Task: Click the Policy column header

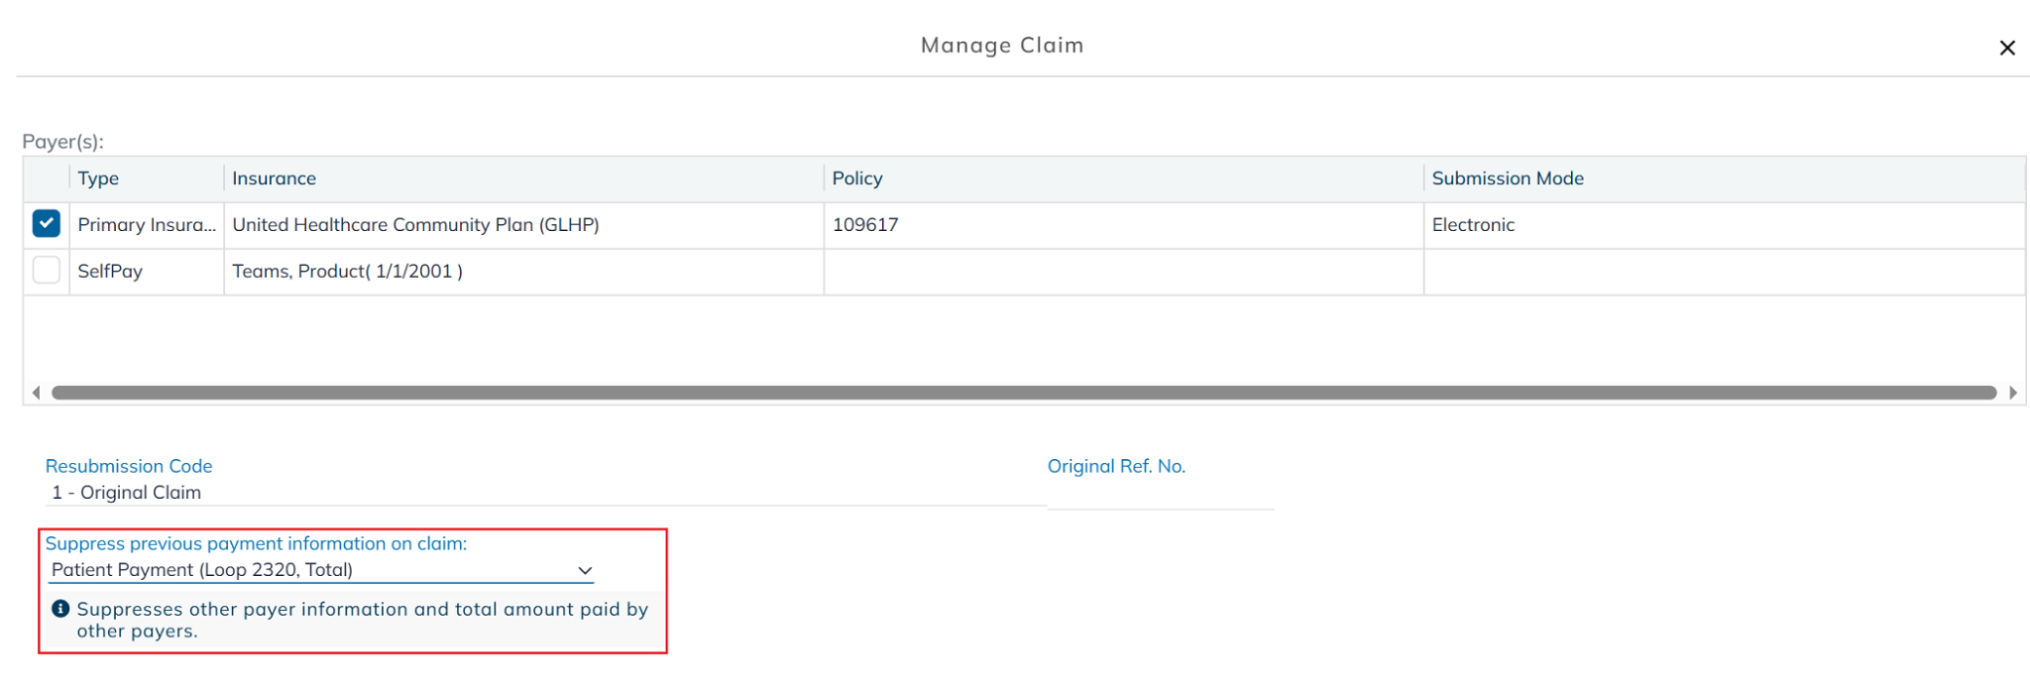Action: coord(857,178)
